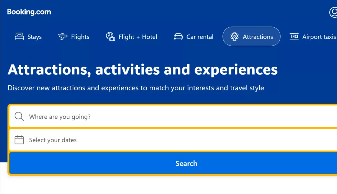
Task: Switch to the Stays tab label
Action: click(x=35, y=37)
